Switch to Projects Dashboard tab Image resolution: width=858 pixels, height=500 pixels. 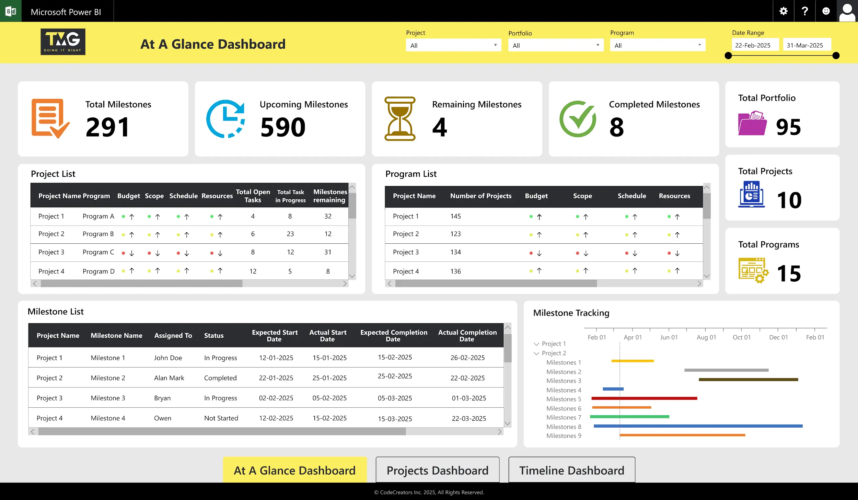(x=437, y=470)
